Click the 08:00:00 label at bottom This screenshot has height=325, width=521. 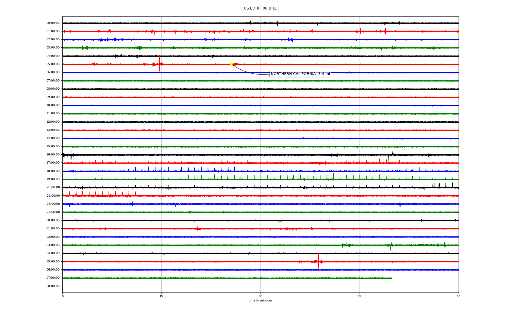tap(53, 286)
